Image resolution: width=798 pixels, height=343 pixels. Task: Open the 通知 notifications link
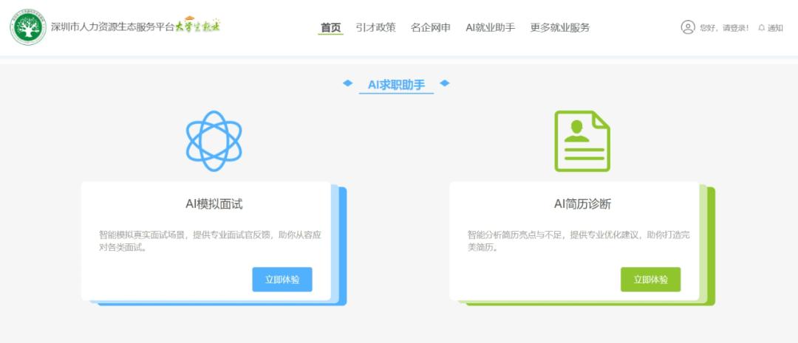pyautogui.click(x=774, y=28)
